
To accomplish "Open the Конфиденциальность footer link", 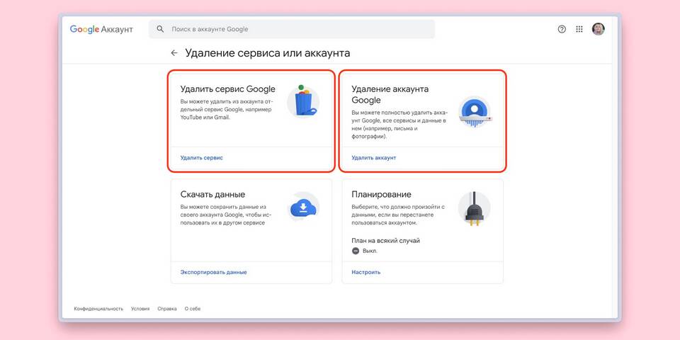I will click(98, 309).
